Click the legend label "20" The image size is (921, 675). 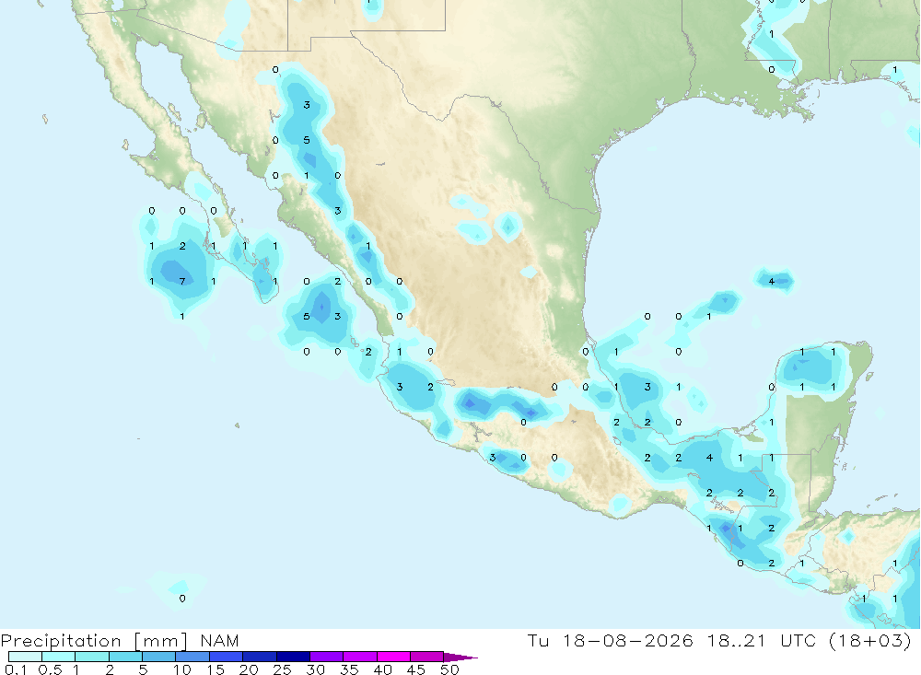[x=249, y=669]
